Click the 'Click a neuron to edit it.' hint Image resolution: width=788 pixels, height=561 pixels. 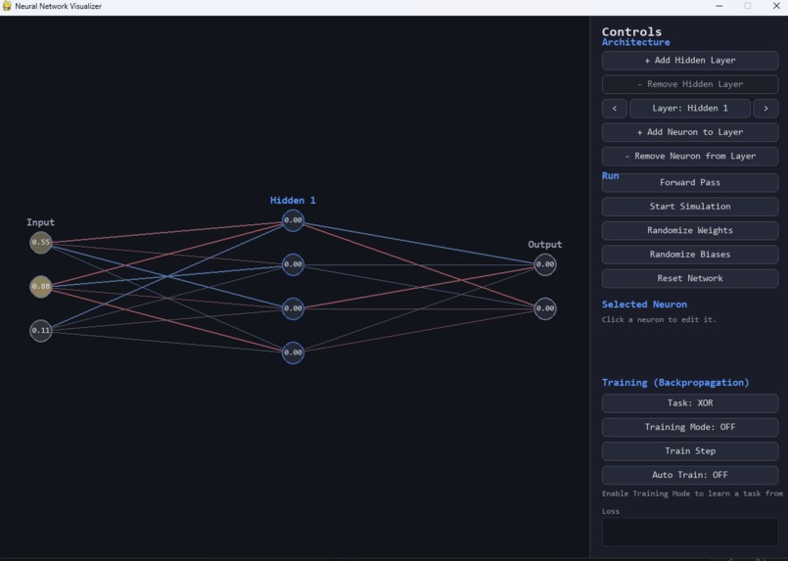(x=659, y=320)
